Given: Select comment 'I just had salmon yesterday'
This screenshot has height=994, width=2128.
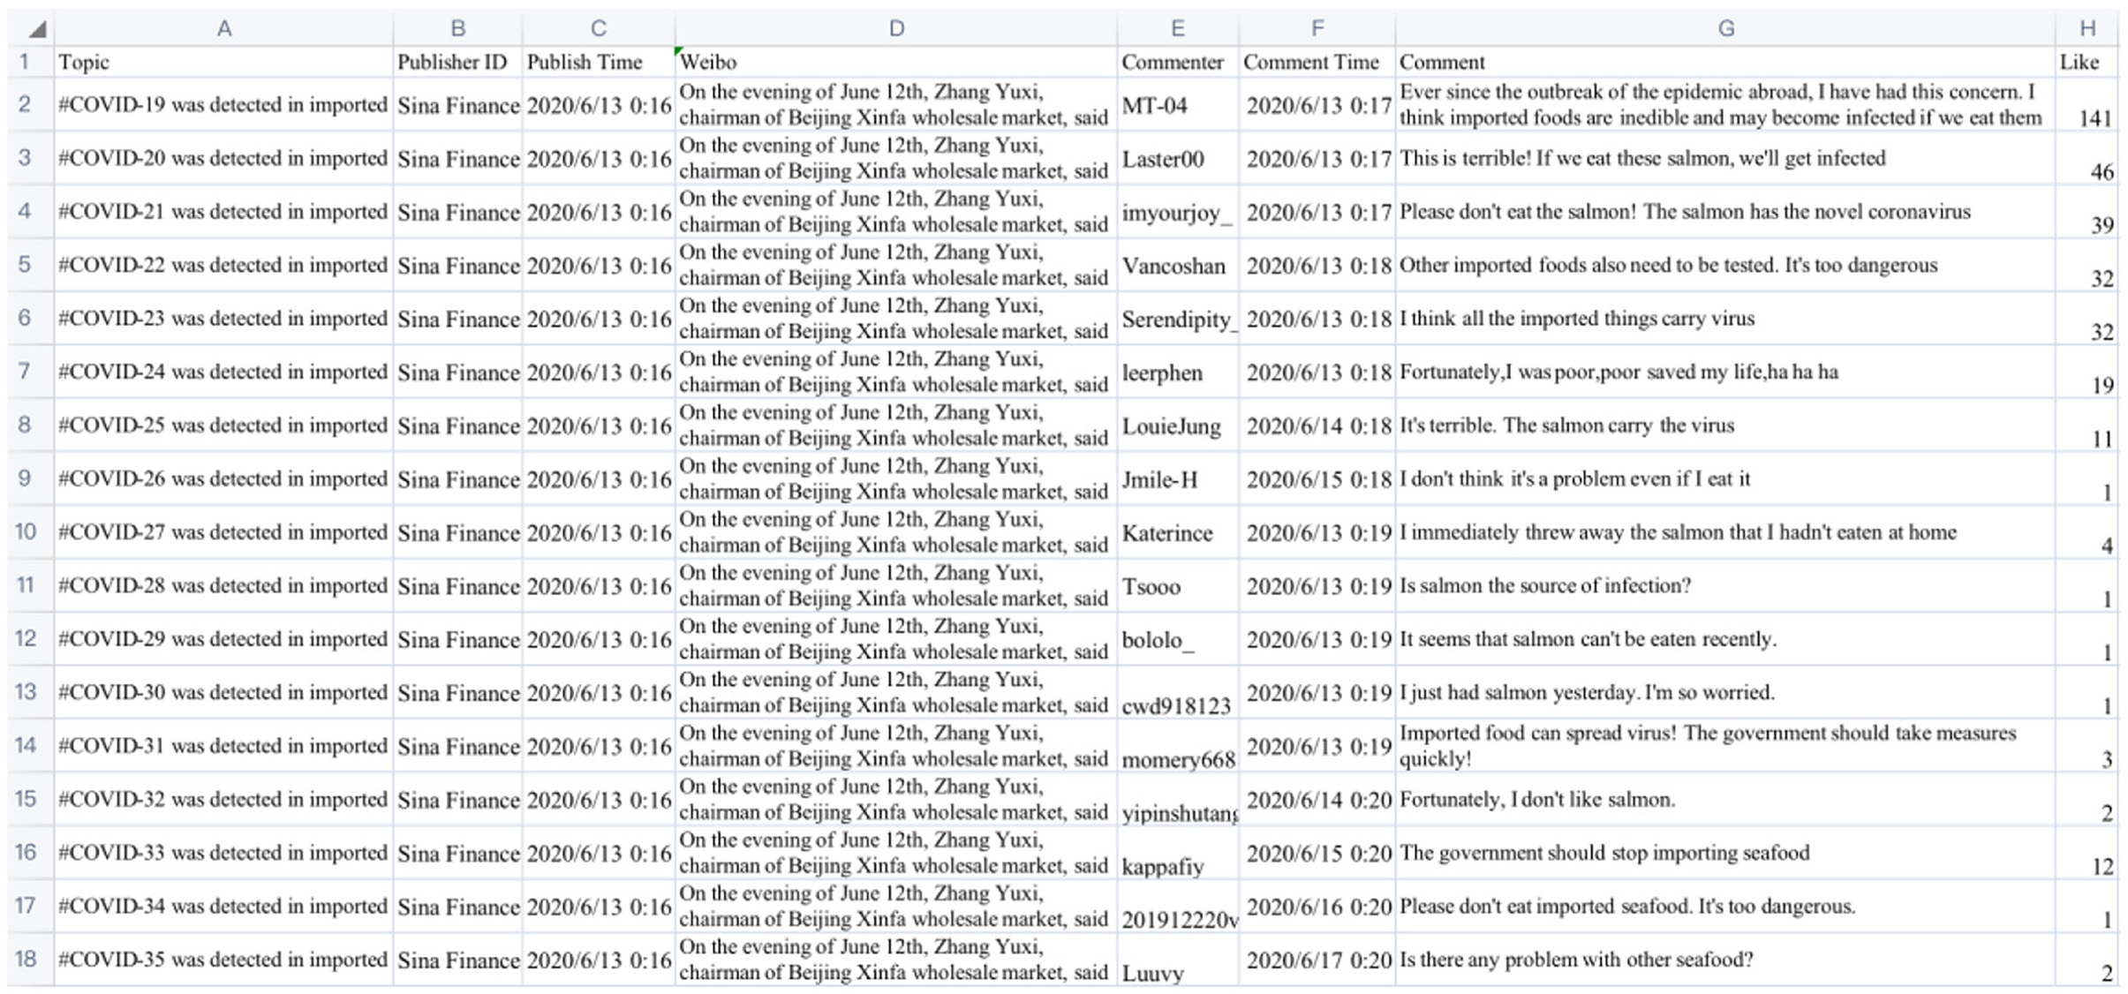Looking at the screenshot, I should pyautogui.click(x=1725, y=693).
